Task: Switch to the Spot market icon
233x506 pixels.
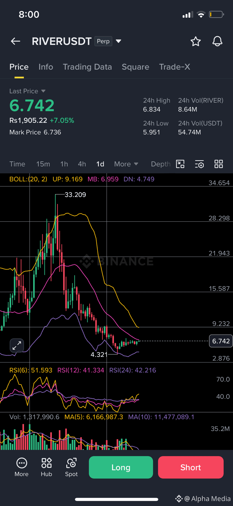Action: click(x=71, y=467)
